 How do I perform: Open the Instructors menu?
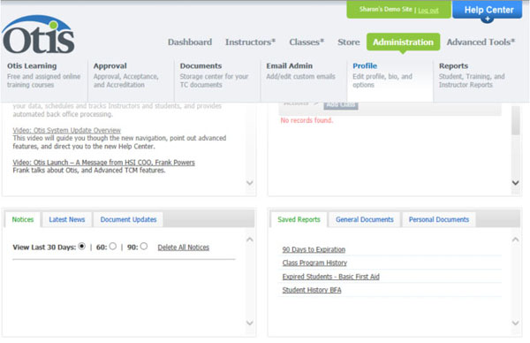click(250, 42)
